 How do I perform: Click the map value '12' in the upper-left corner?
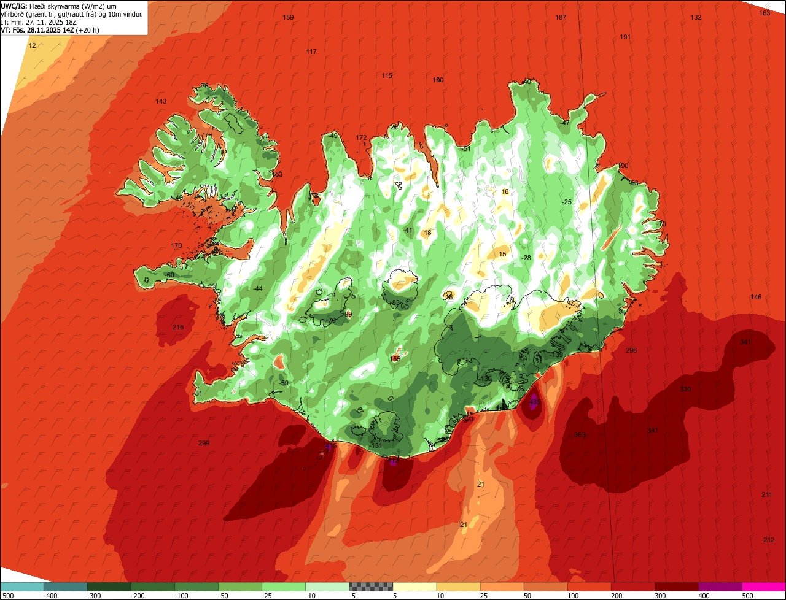click(x=32, y=46)
